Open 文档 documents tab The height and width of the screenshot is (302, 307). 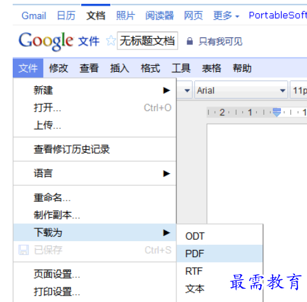point(96,16)
